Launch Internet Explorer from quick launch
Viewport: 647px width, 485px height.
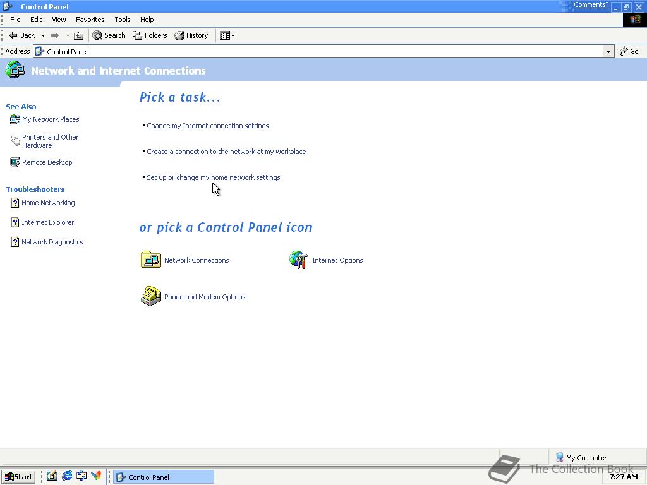click(x=67, y=476)
